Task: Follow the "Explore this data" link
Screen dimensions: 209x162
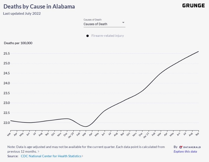Action: coord(185,152)
